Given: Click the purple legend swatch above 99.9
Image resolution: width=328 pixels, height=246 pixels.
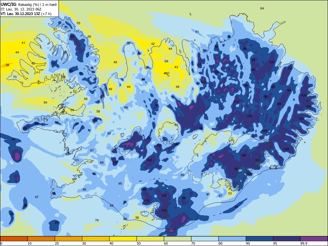Looking at the screenshot, I should pos(314,239).
